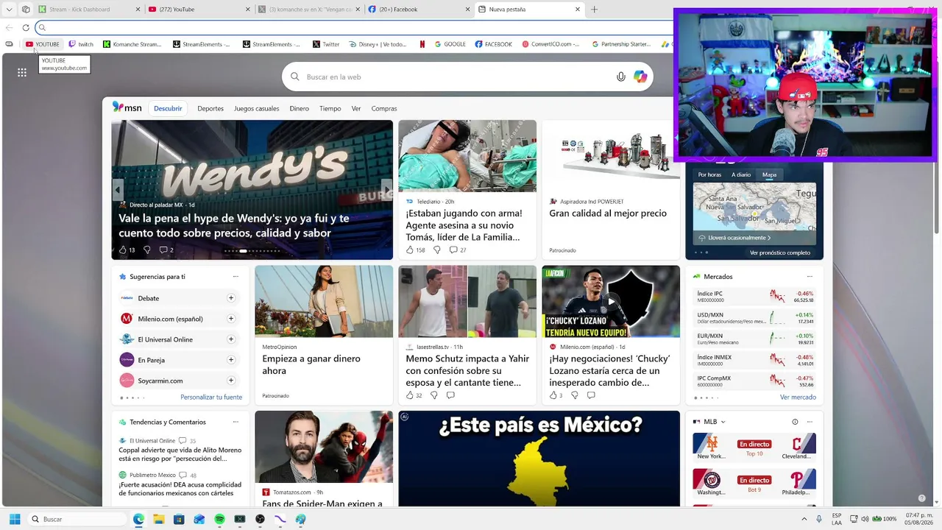The width and height of the screenshot is (942, 530).
Task: Open the Twitter bookmark
Action: pyautogui.click(x=326, y=44)
